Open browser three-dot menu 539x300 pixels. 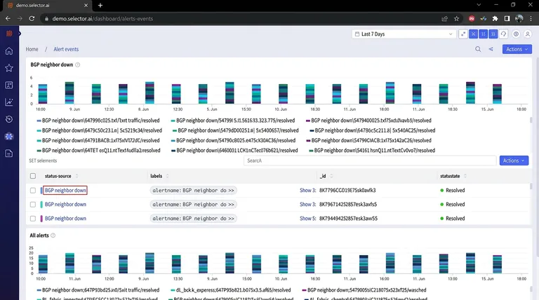[531, 18]
